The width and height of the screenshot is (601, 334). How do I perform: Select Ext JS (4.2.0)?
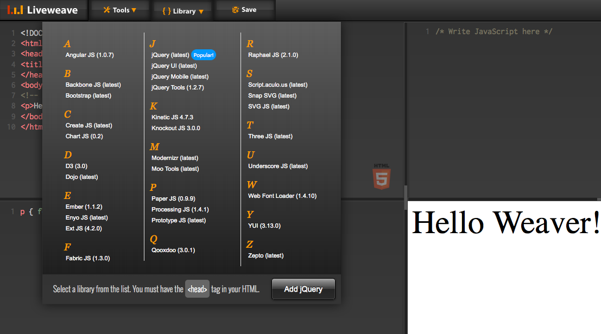pyautogui.click(x=84, y=228)
